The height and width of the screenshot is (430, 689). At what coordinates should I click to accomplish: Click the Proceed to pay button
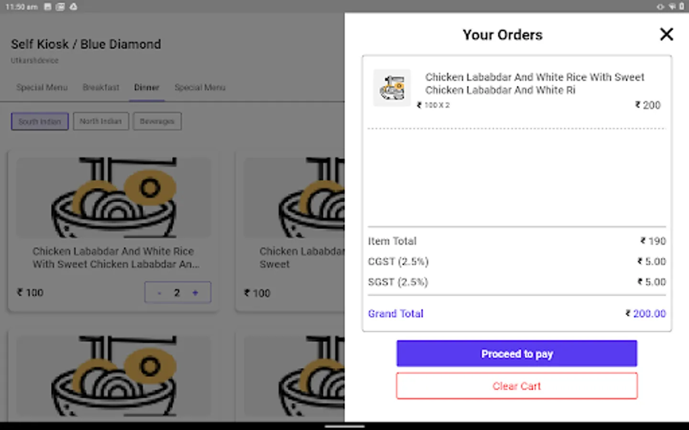517,354
